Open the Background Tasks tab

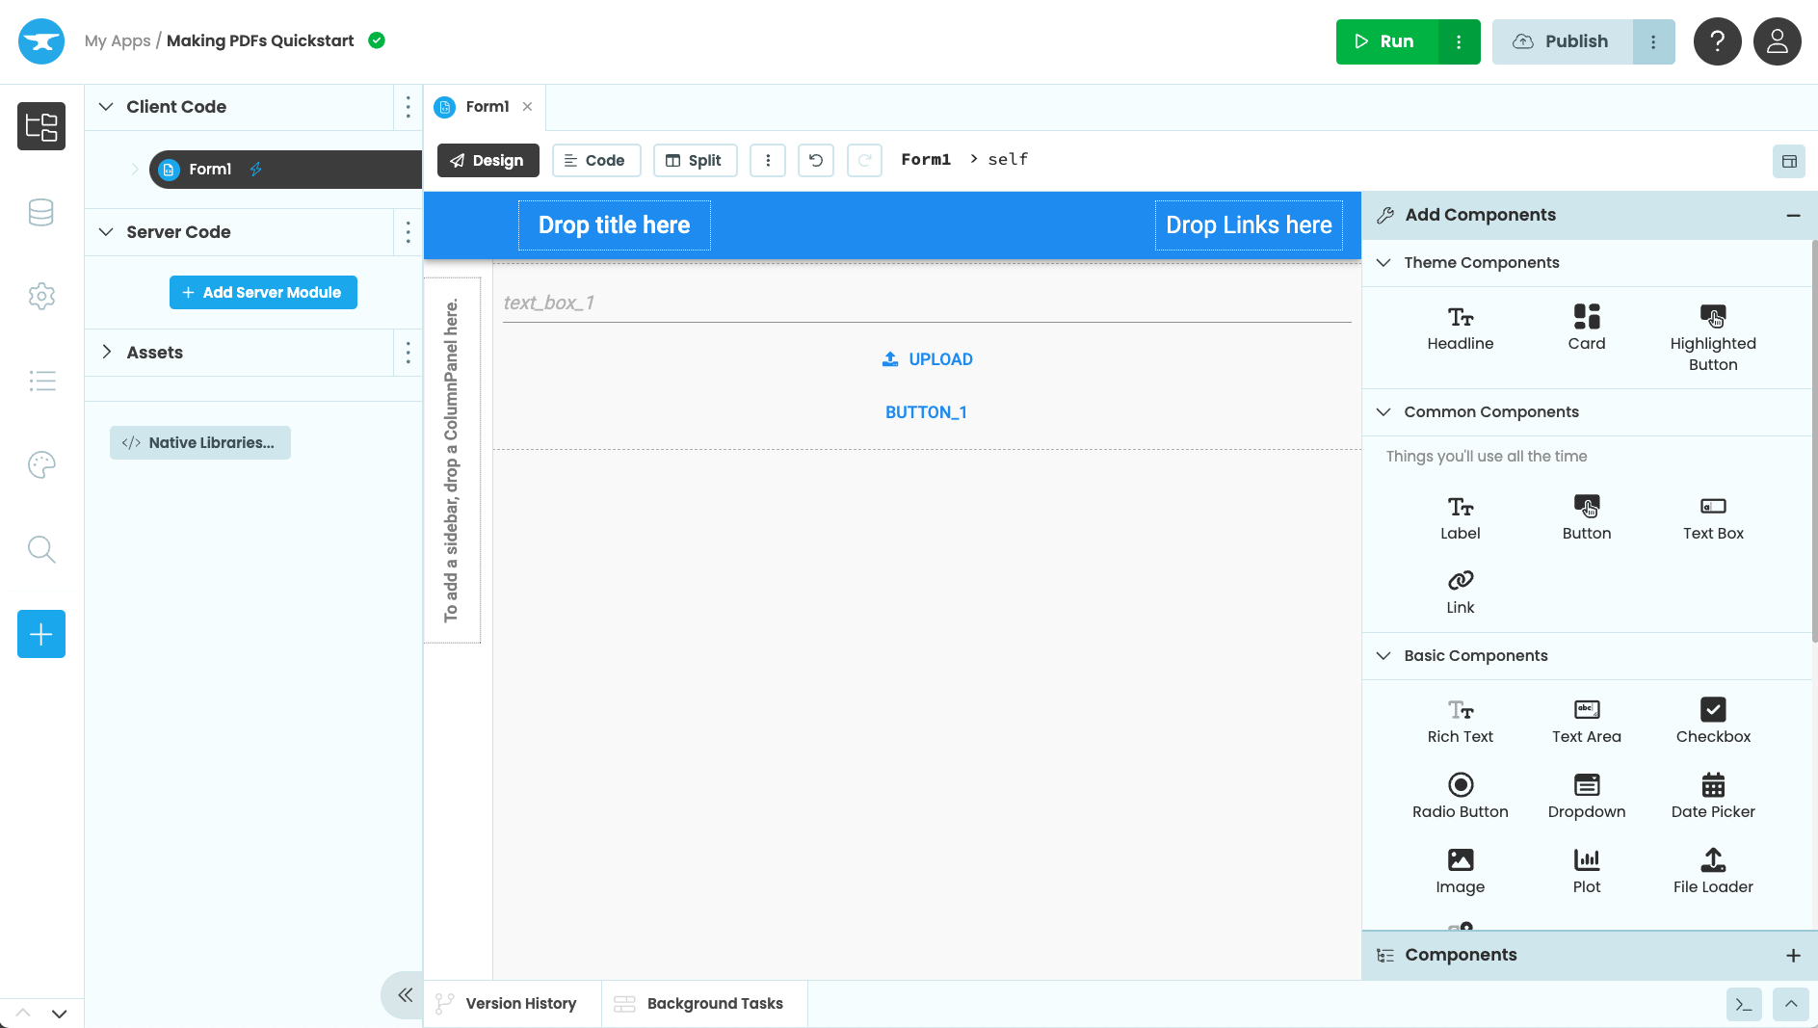[x=703, y=1003]
